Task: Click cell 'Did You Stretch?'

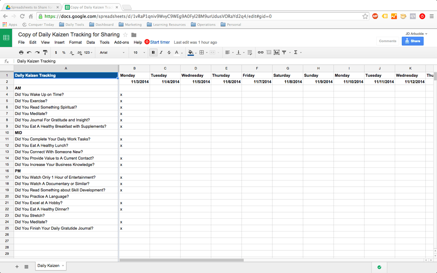Action: pyautogui.click(x=66, y=215)
